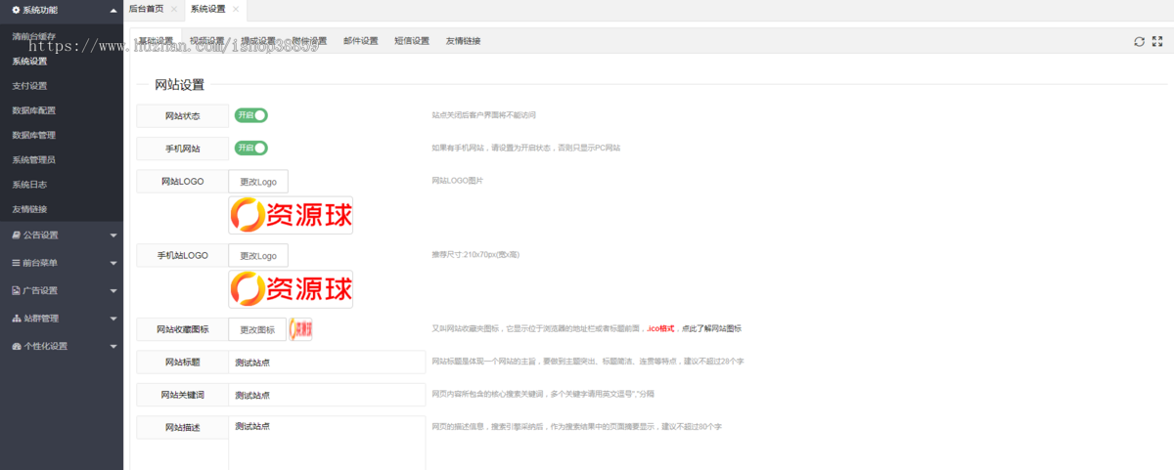Expand the 个性化设置 menu arrow
The height and width of the screenshot is (470, 1174).
click(113, 346)
